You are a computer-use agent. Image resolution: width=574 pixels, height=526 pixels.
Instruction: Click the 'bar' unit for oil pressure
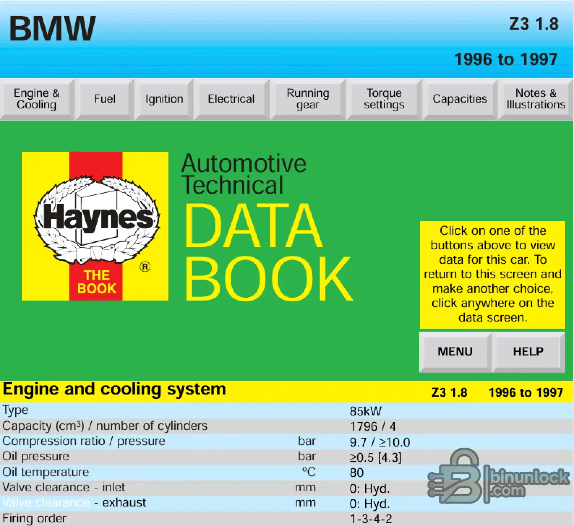[x=307, y=456]
